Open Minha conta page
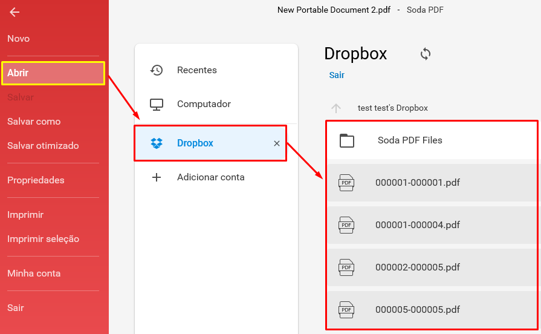This screenshot has width=541, height=334. click(34, 273)
